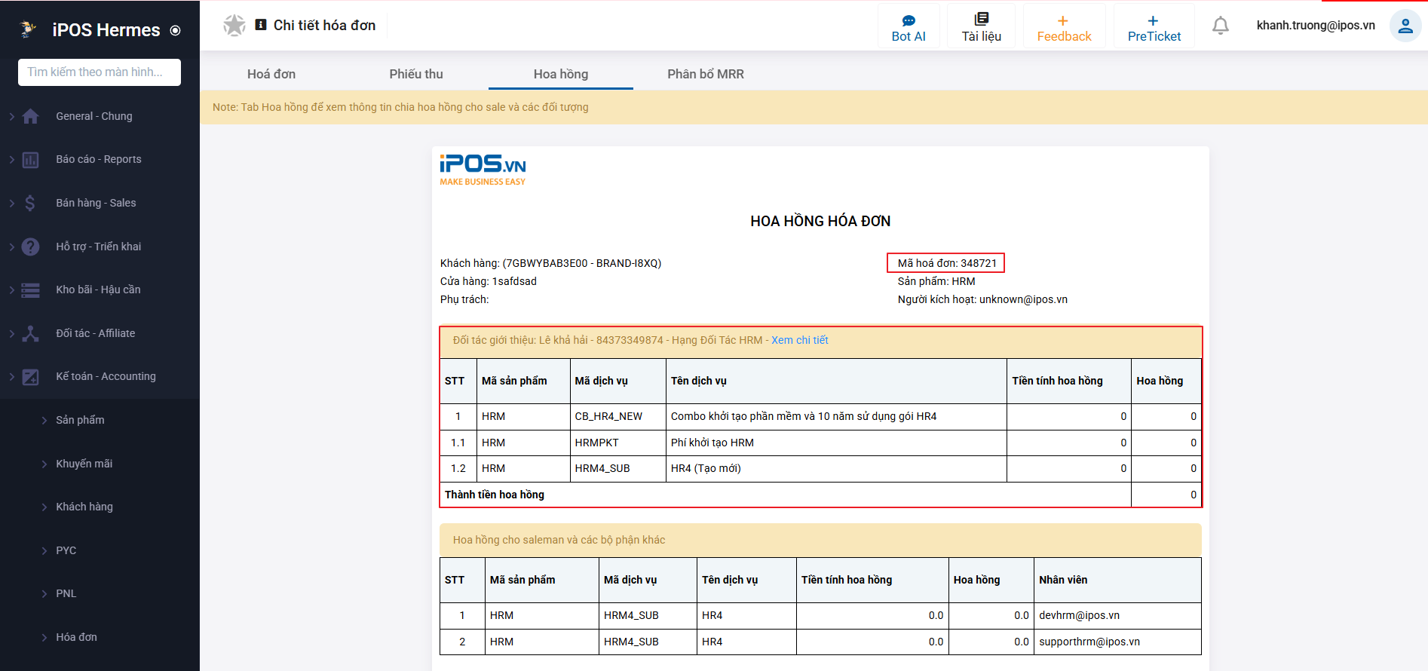Click the Khách hàng 7GBWYBAB3E00 line
This screenshot has height=671, width=1428.
click(x=550, y=263)
